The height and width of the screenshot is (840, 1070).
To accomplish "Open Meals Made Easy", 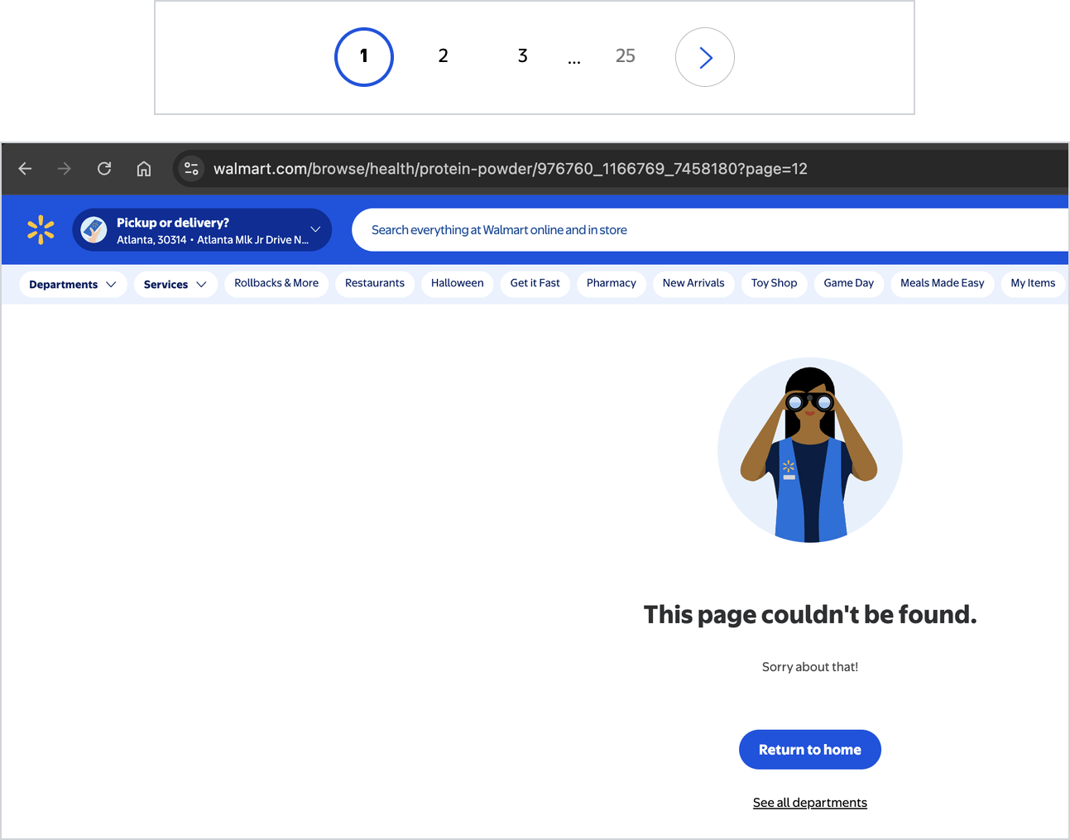I will click(x=943, y=283).
